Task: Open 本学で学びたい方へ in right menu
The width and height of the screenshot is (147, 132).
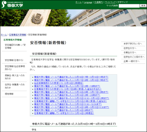Action: tap(133, 44)
